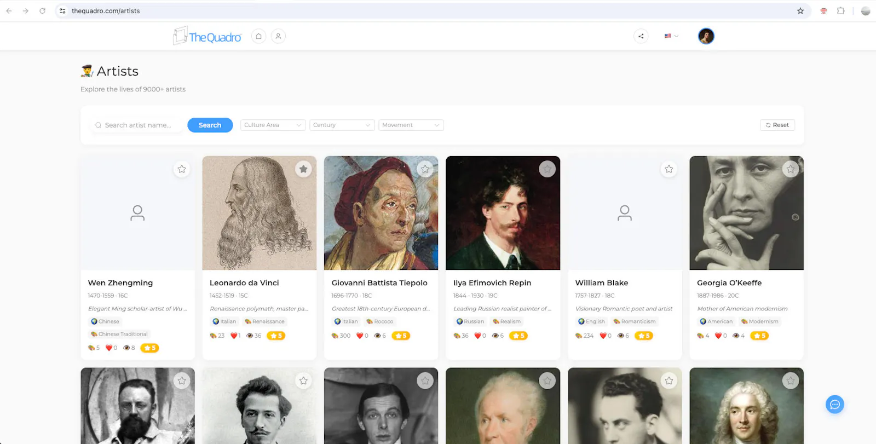Click the site info icon in address bar

(x=62, y=11)
